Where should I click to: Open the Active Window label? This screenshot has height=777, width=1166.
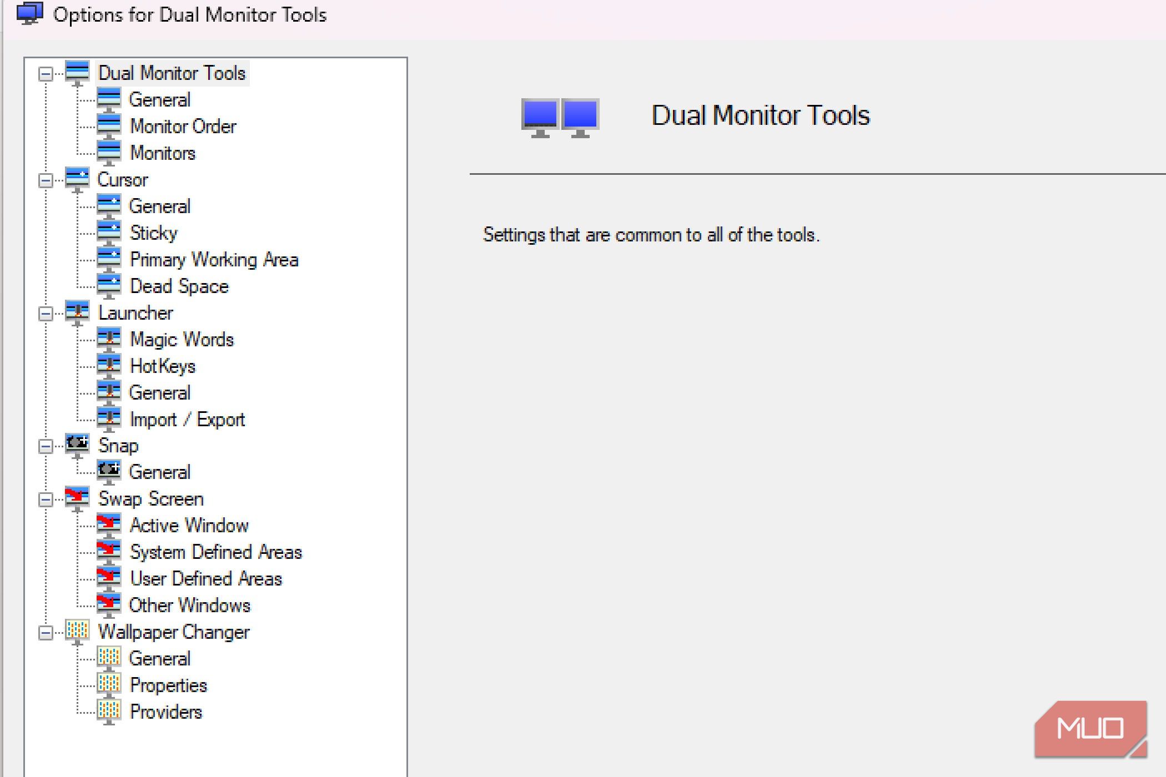(x=189, y=526)
